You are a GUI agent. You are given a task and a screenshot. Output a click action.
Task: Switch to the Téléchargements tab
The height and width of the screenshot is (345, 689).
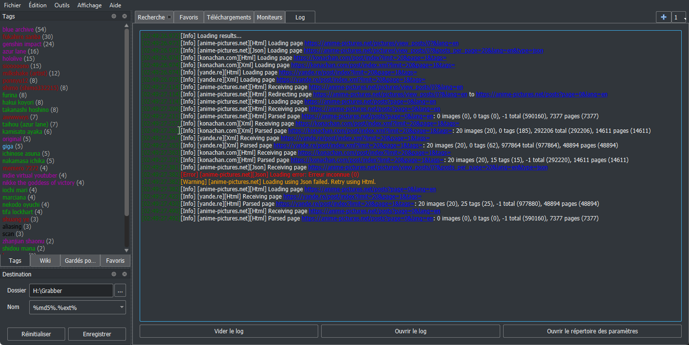(228, 17)
